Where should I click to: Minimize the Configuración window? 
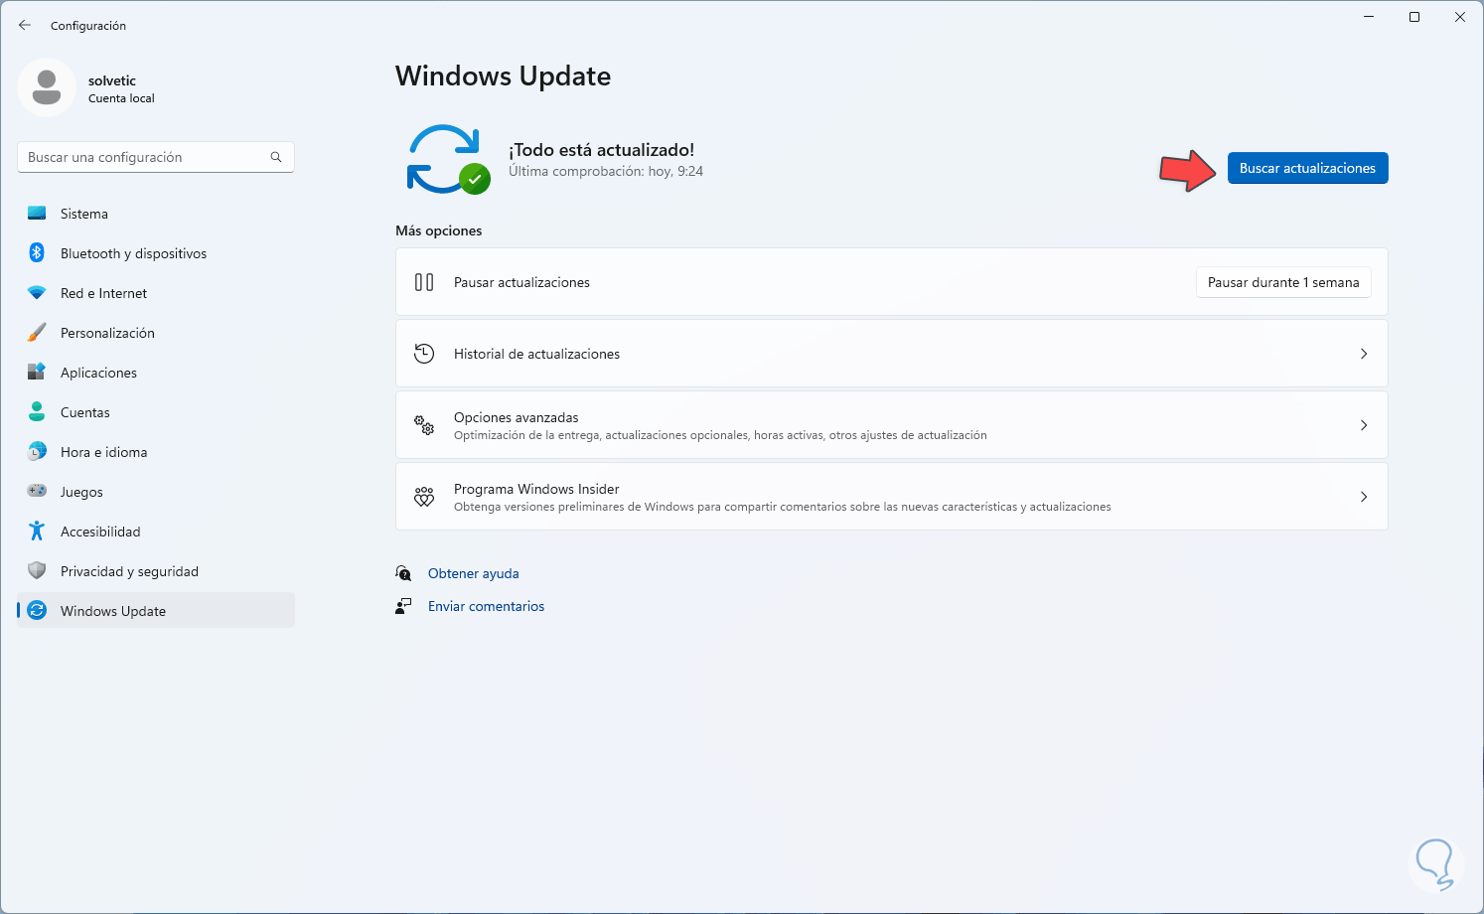1369,17
